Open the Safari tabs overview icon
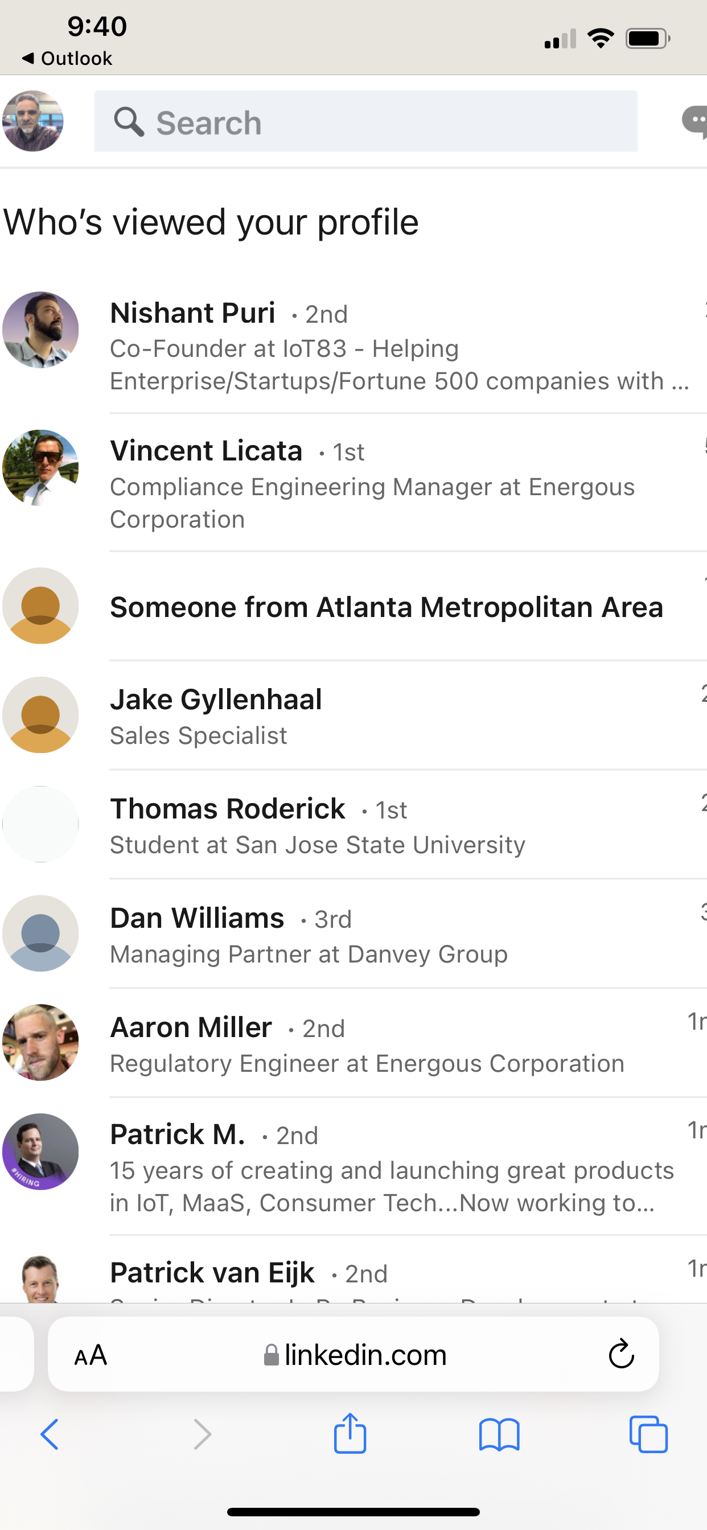Viewport: 707px width, 1530px height. click(648, 1434)
